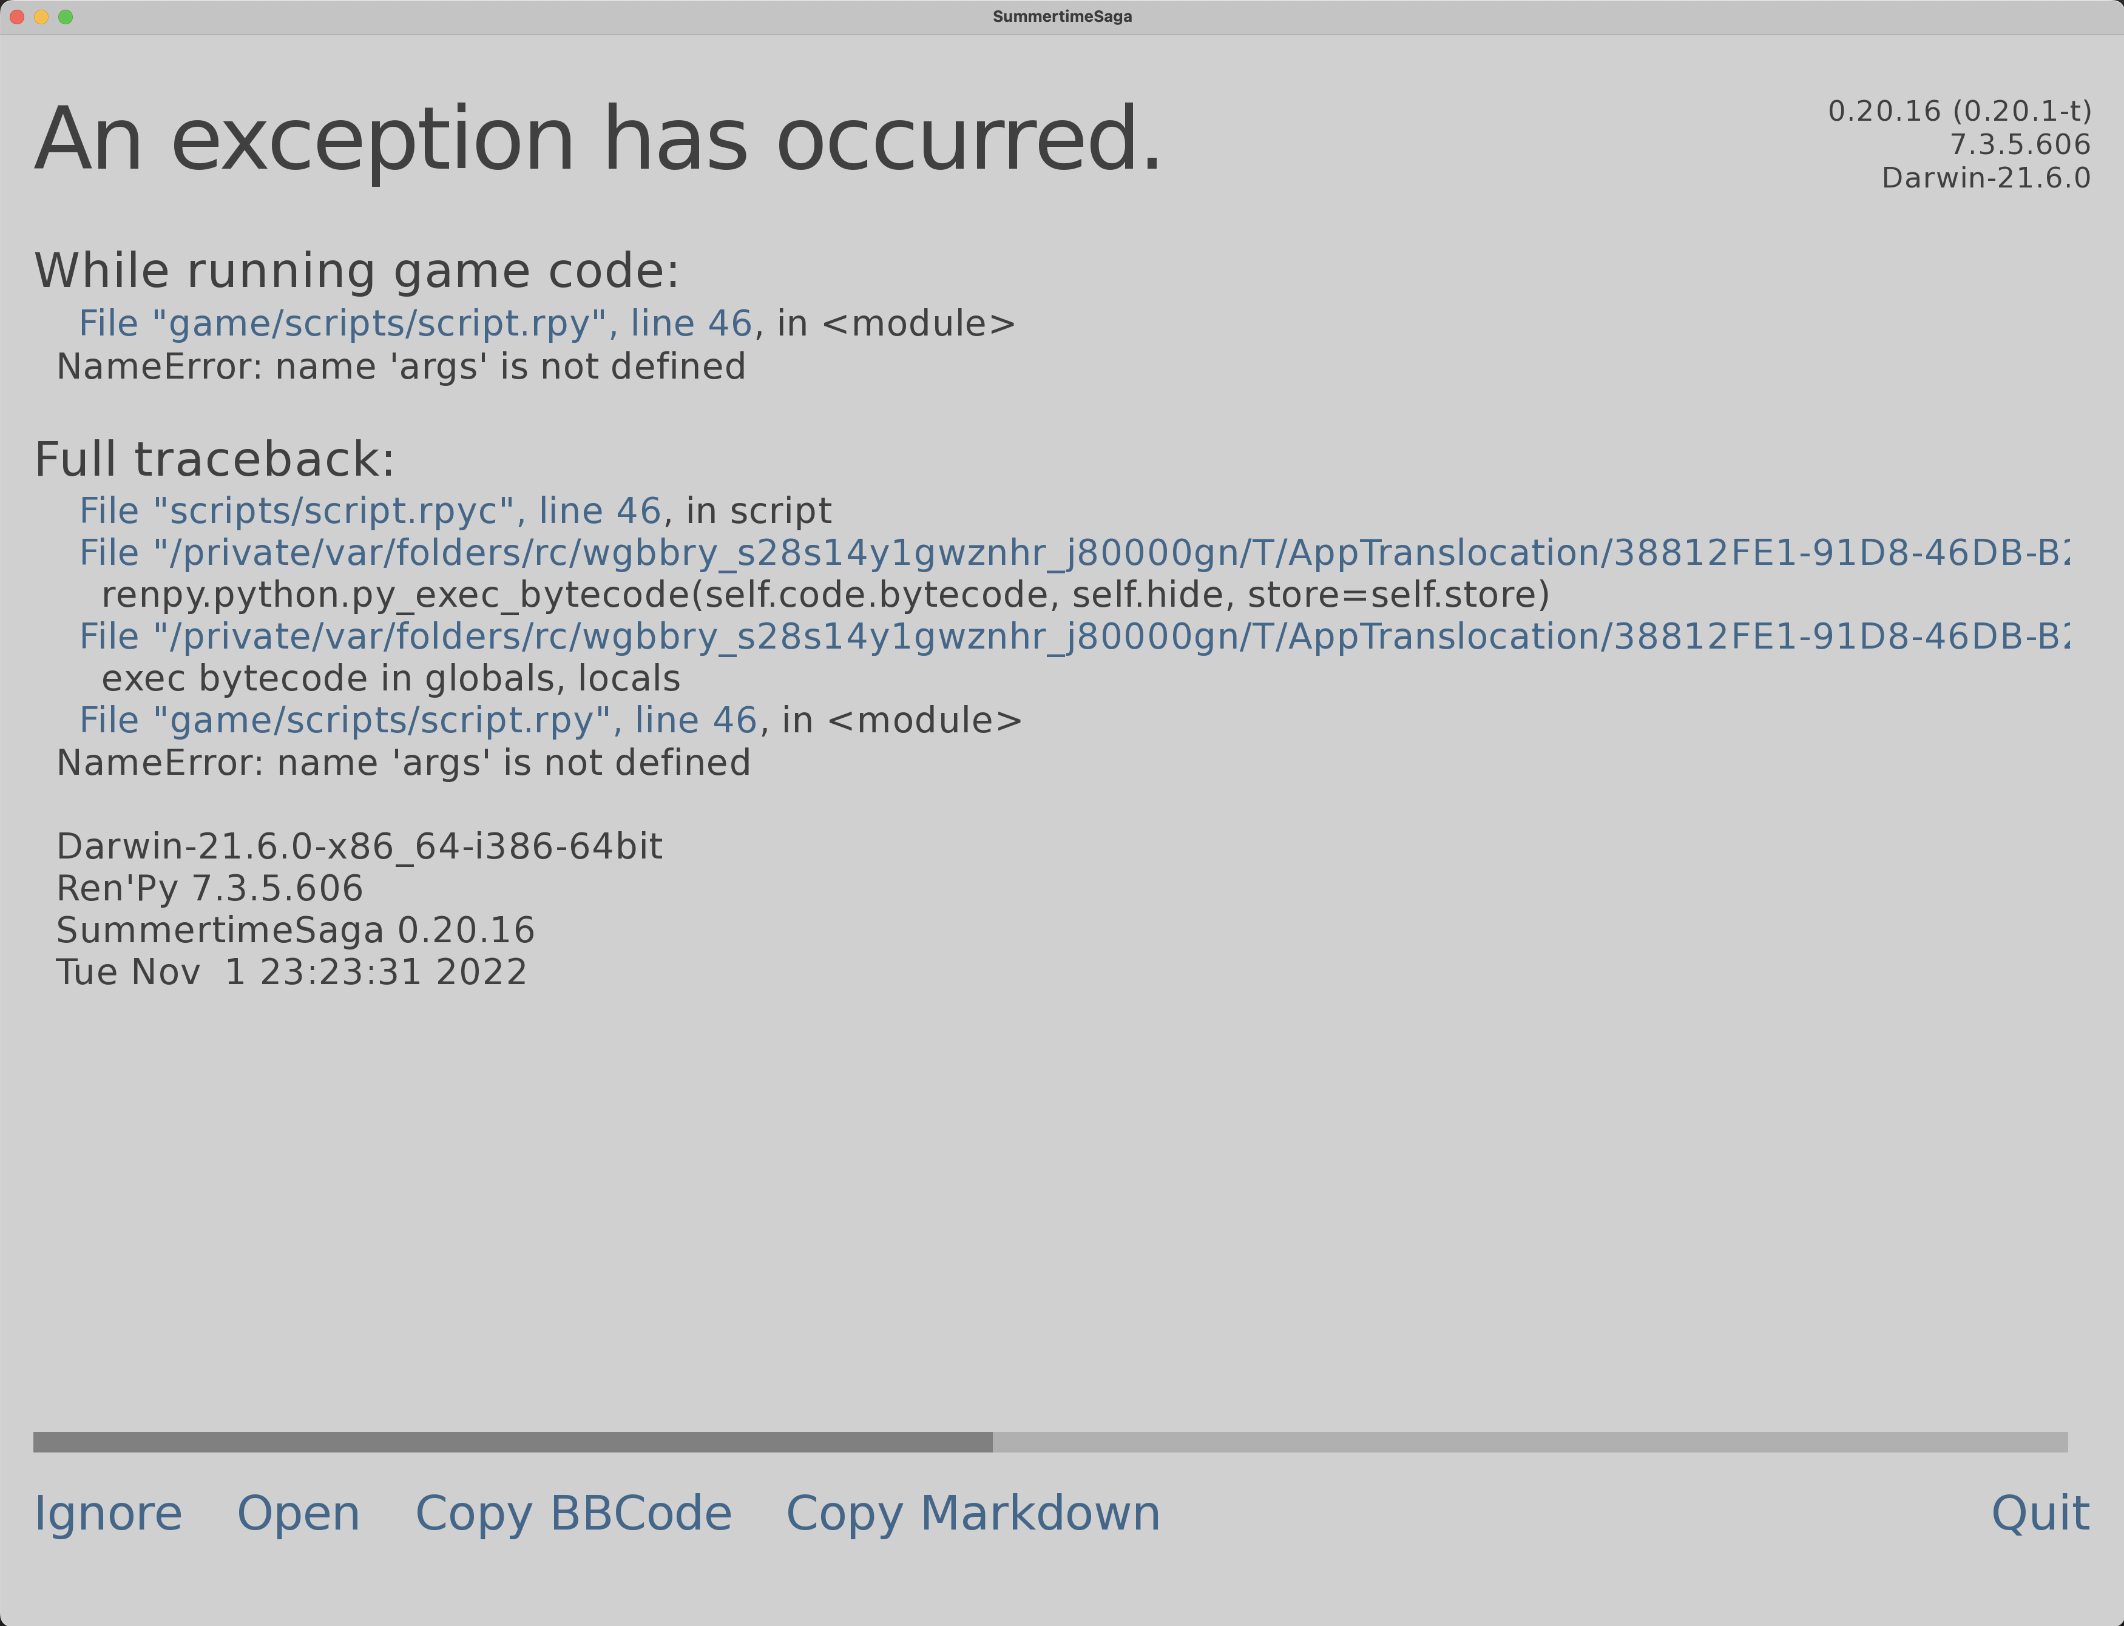Click the light scrollbar track right of thumb
2124x1626 pixels.
[1530, 1442]
